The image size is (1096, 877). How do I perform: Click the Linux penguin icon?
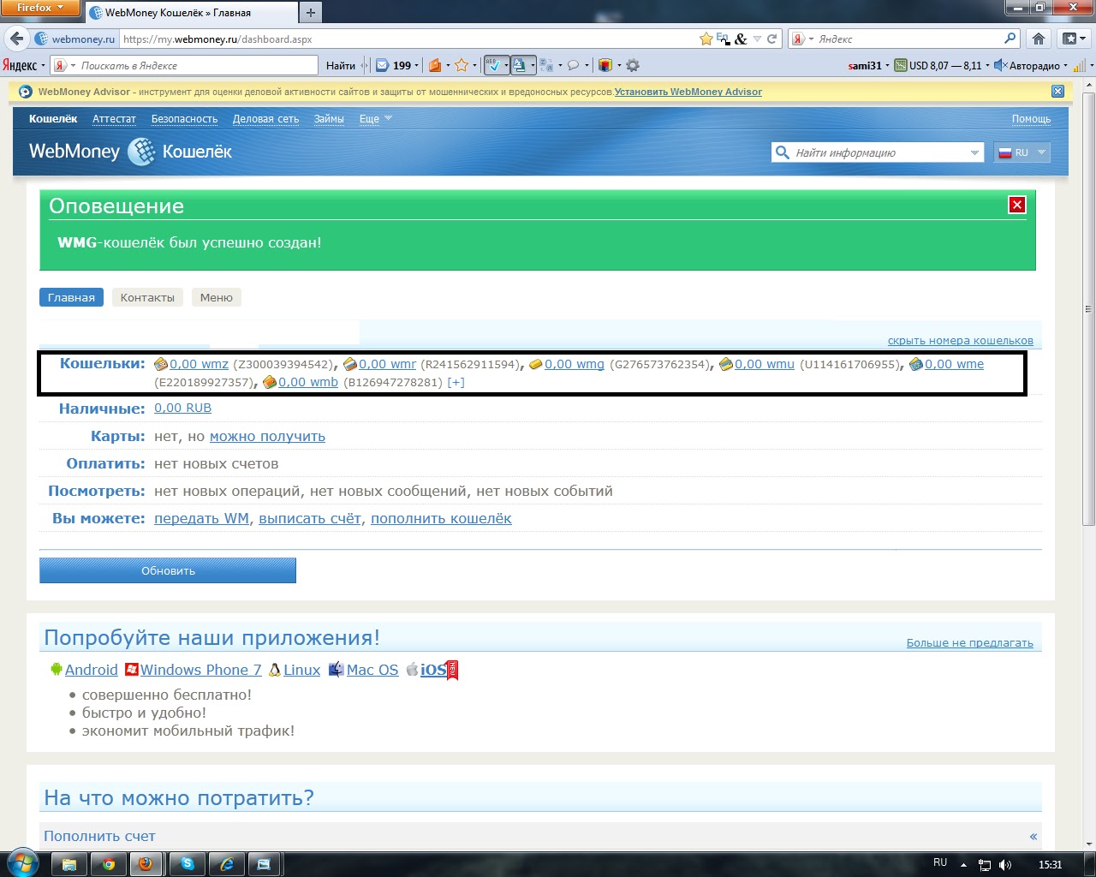click(x=275, y=670)
